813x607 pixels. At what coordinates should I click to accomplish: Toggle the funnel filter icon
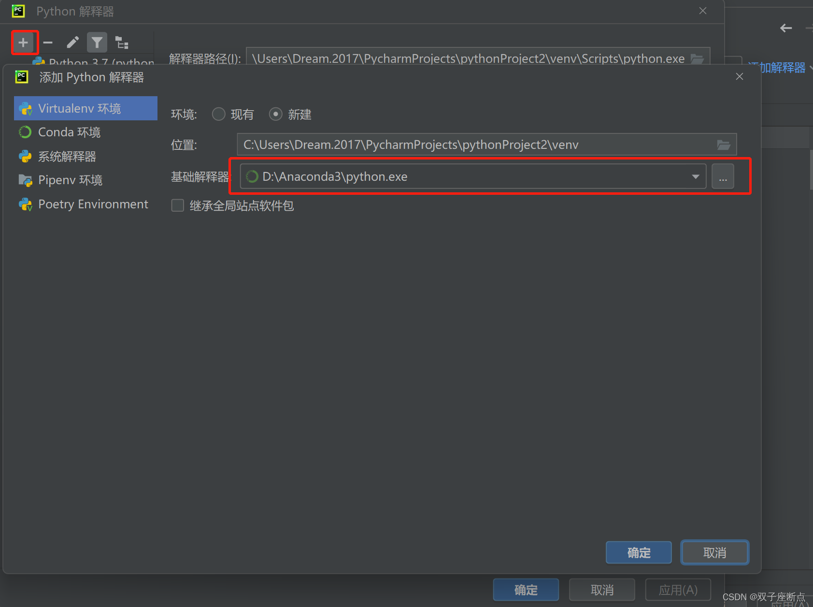[x=97, y=43]
